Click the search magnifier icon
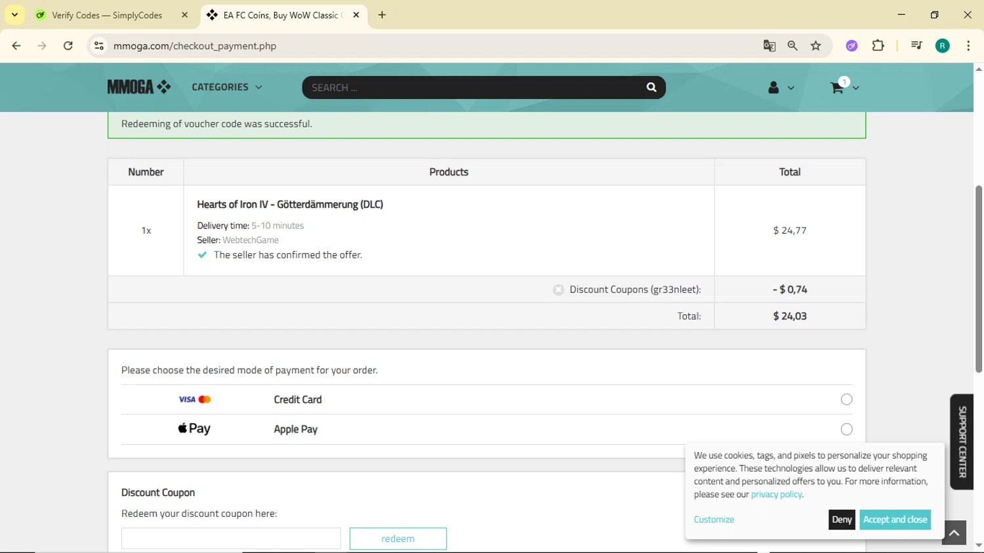 [651, 87]
